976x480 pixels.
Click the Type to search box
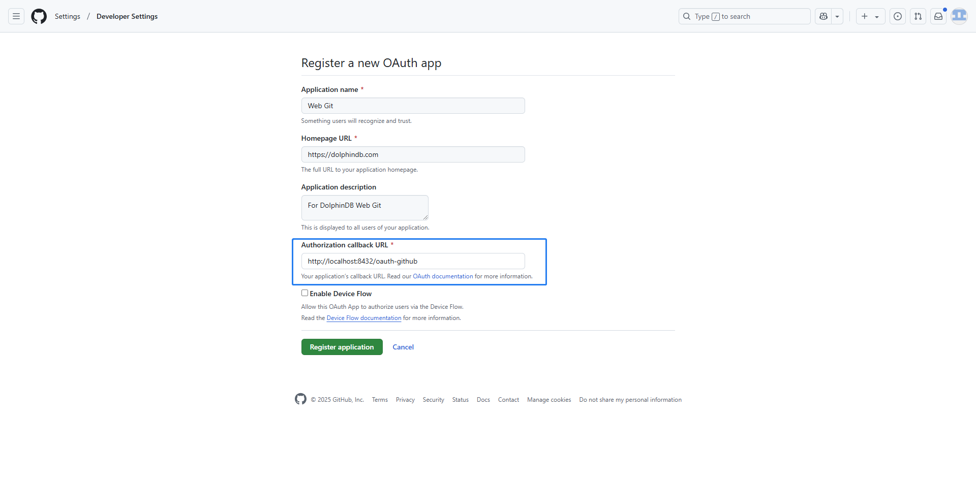point(744,16)
